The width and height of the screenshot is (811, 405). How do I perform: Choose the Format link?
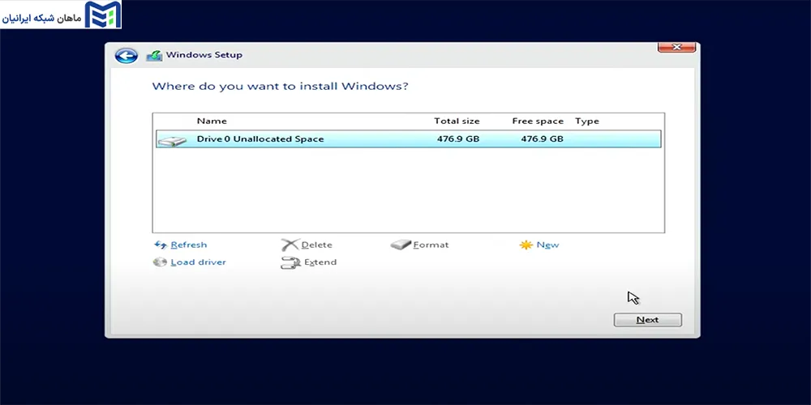pos(431,245)
